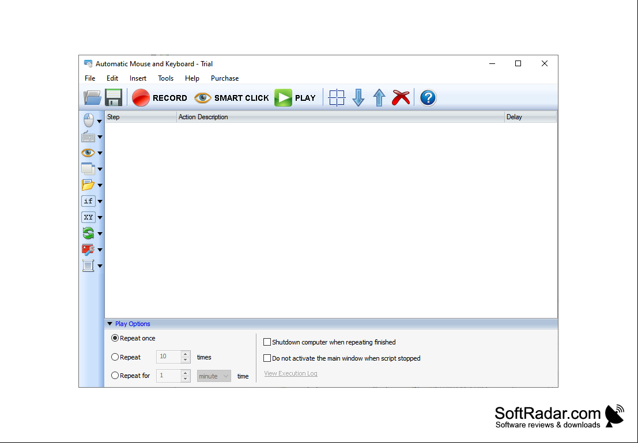Save script with floppy disk icon
Screen dimensions: 638x443
pos(114,98)
